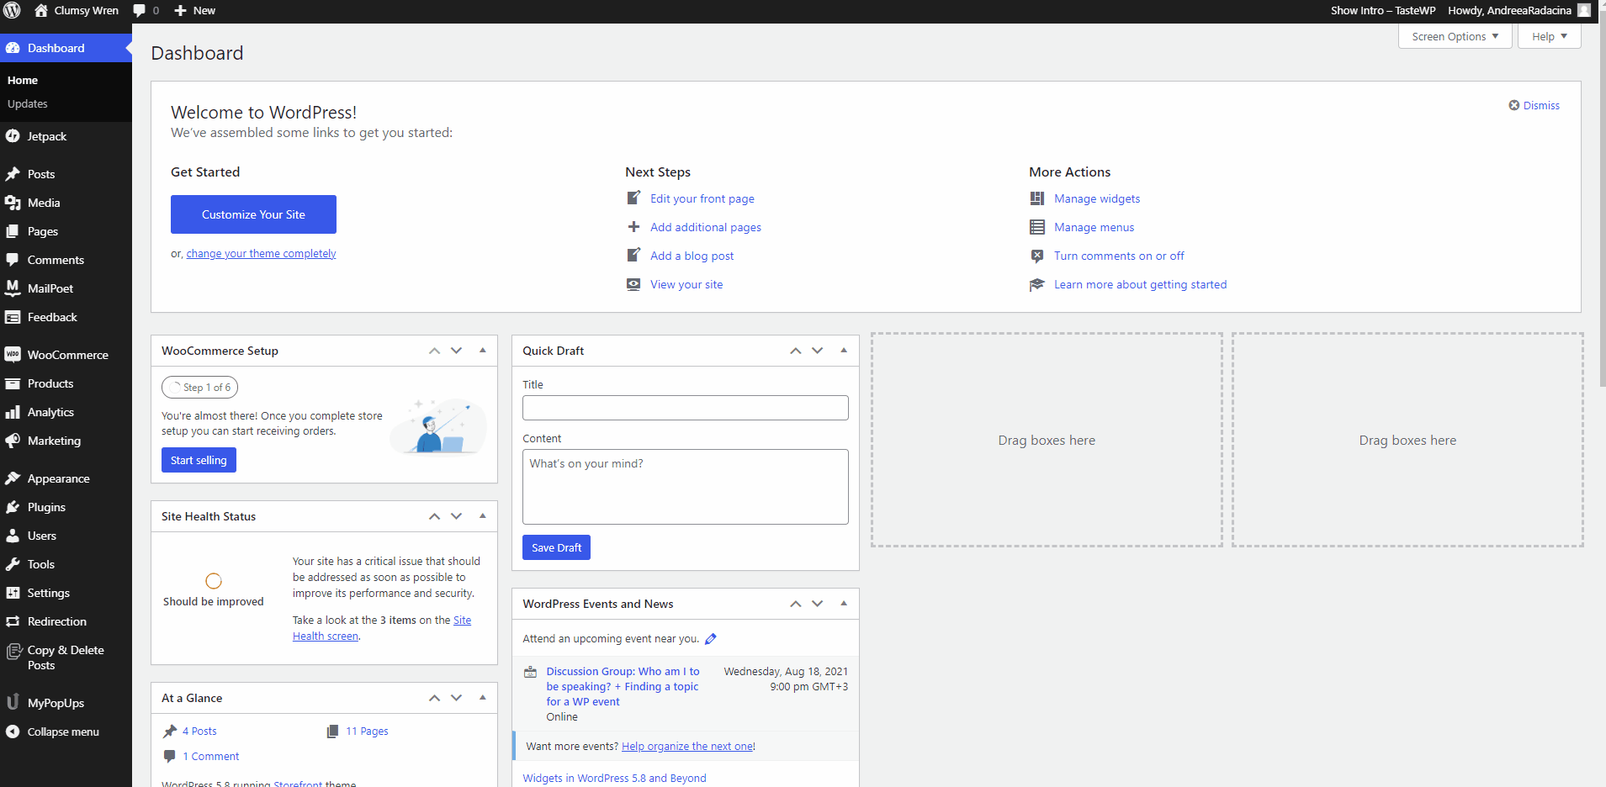Click Turn comments on or off link
Image resolution: width=1606 pixels, height=787 pixels.
point(1119,256)
